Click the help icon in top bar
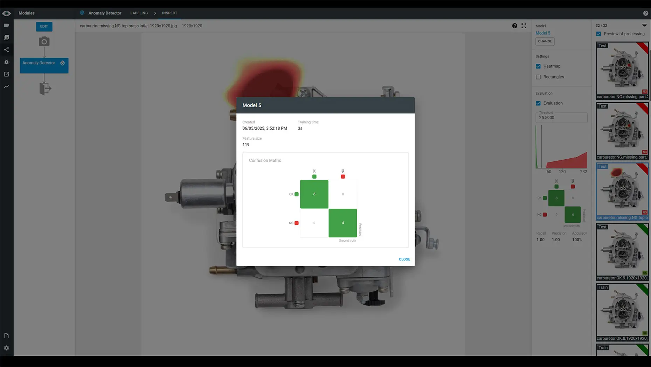 coord(645,13)
